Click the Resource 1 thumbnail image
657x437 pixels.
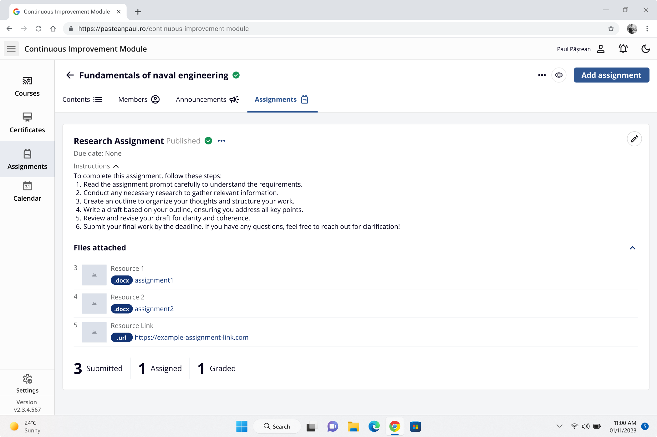pyautogui.click(x=94, y=275)
